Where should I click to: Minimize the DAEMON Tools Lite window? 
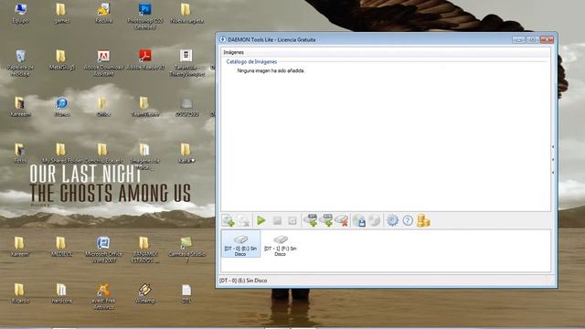(x=518, y=39)
